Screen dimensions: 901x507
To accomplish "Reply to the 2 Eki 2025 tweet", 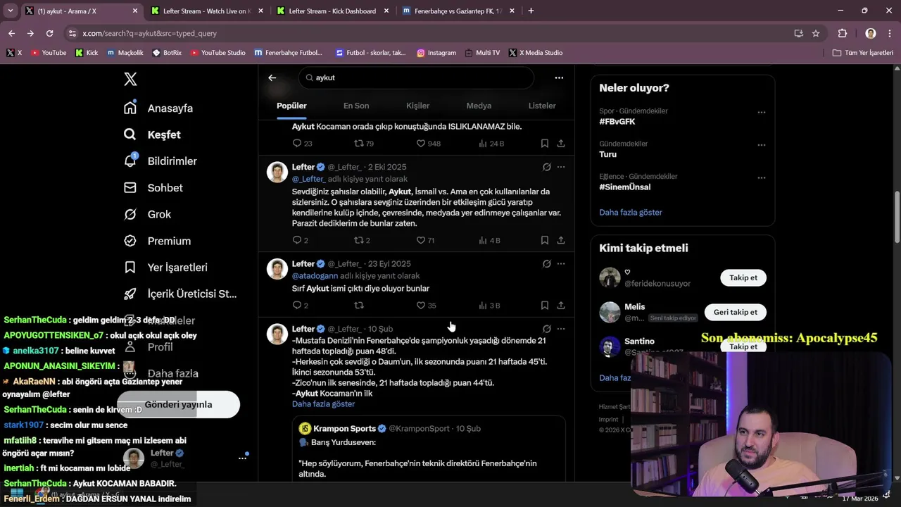I will 300,240.
